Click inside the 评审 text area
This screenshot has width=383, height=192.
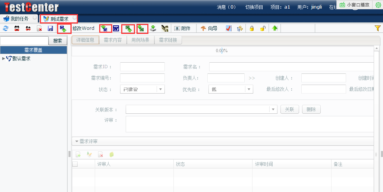[249, 124]
